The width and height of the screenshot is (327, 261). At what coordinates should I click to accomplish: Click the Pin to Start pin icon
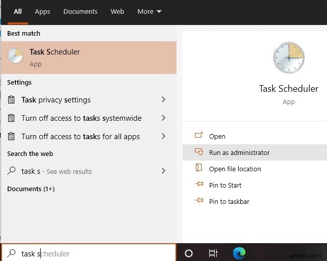point(199,184)
